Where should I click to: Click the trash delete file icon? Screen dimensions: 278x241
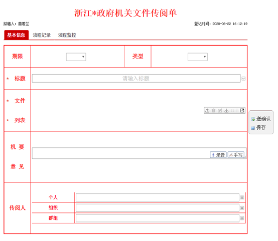click(x=213, y=111)
